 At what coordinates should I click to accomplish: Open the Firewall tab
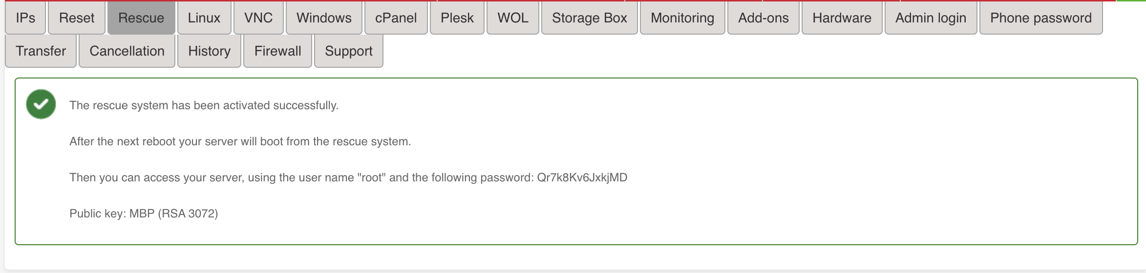click(x=278, y=51)
